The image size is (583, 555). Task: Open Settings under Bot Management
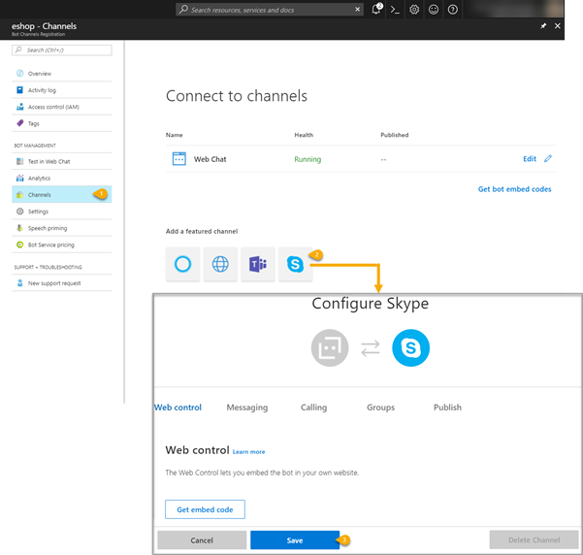point(62,212)
